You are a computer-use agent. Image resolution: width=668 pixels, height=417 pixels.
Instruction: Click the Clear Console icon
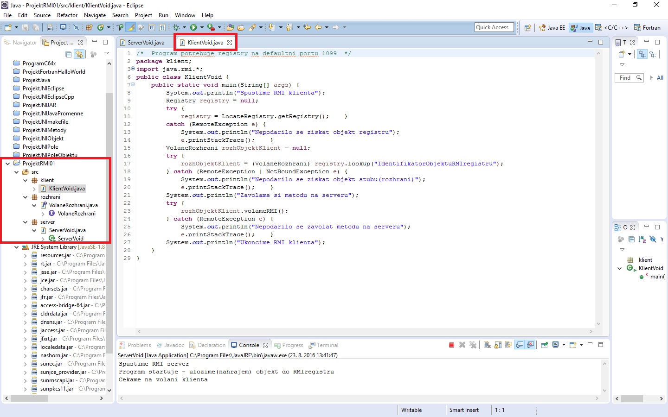[x=487, y=345]
